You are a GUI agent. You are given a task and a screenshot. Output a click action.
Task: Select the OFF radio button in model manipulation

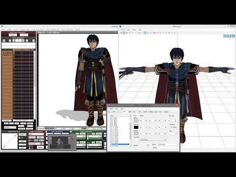pos(29,148)
